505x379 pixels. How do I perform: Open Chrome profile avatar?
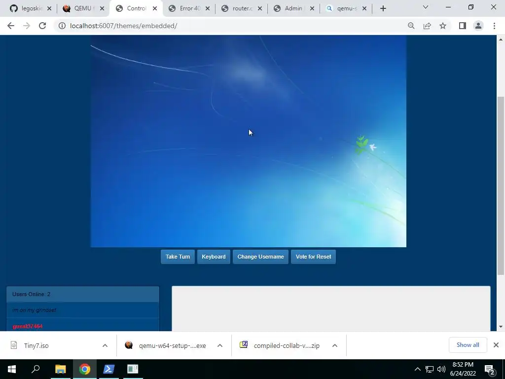point(478,26)
